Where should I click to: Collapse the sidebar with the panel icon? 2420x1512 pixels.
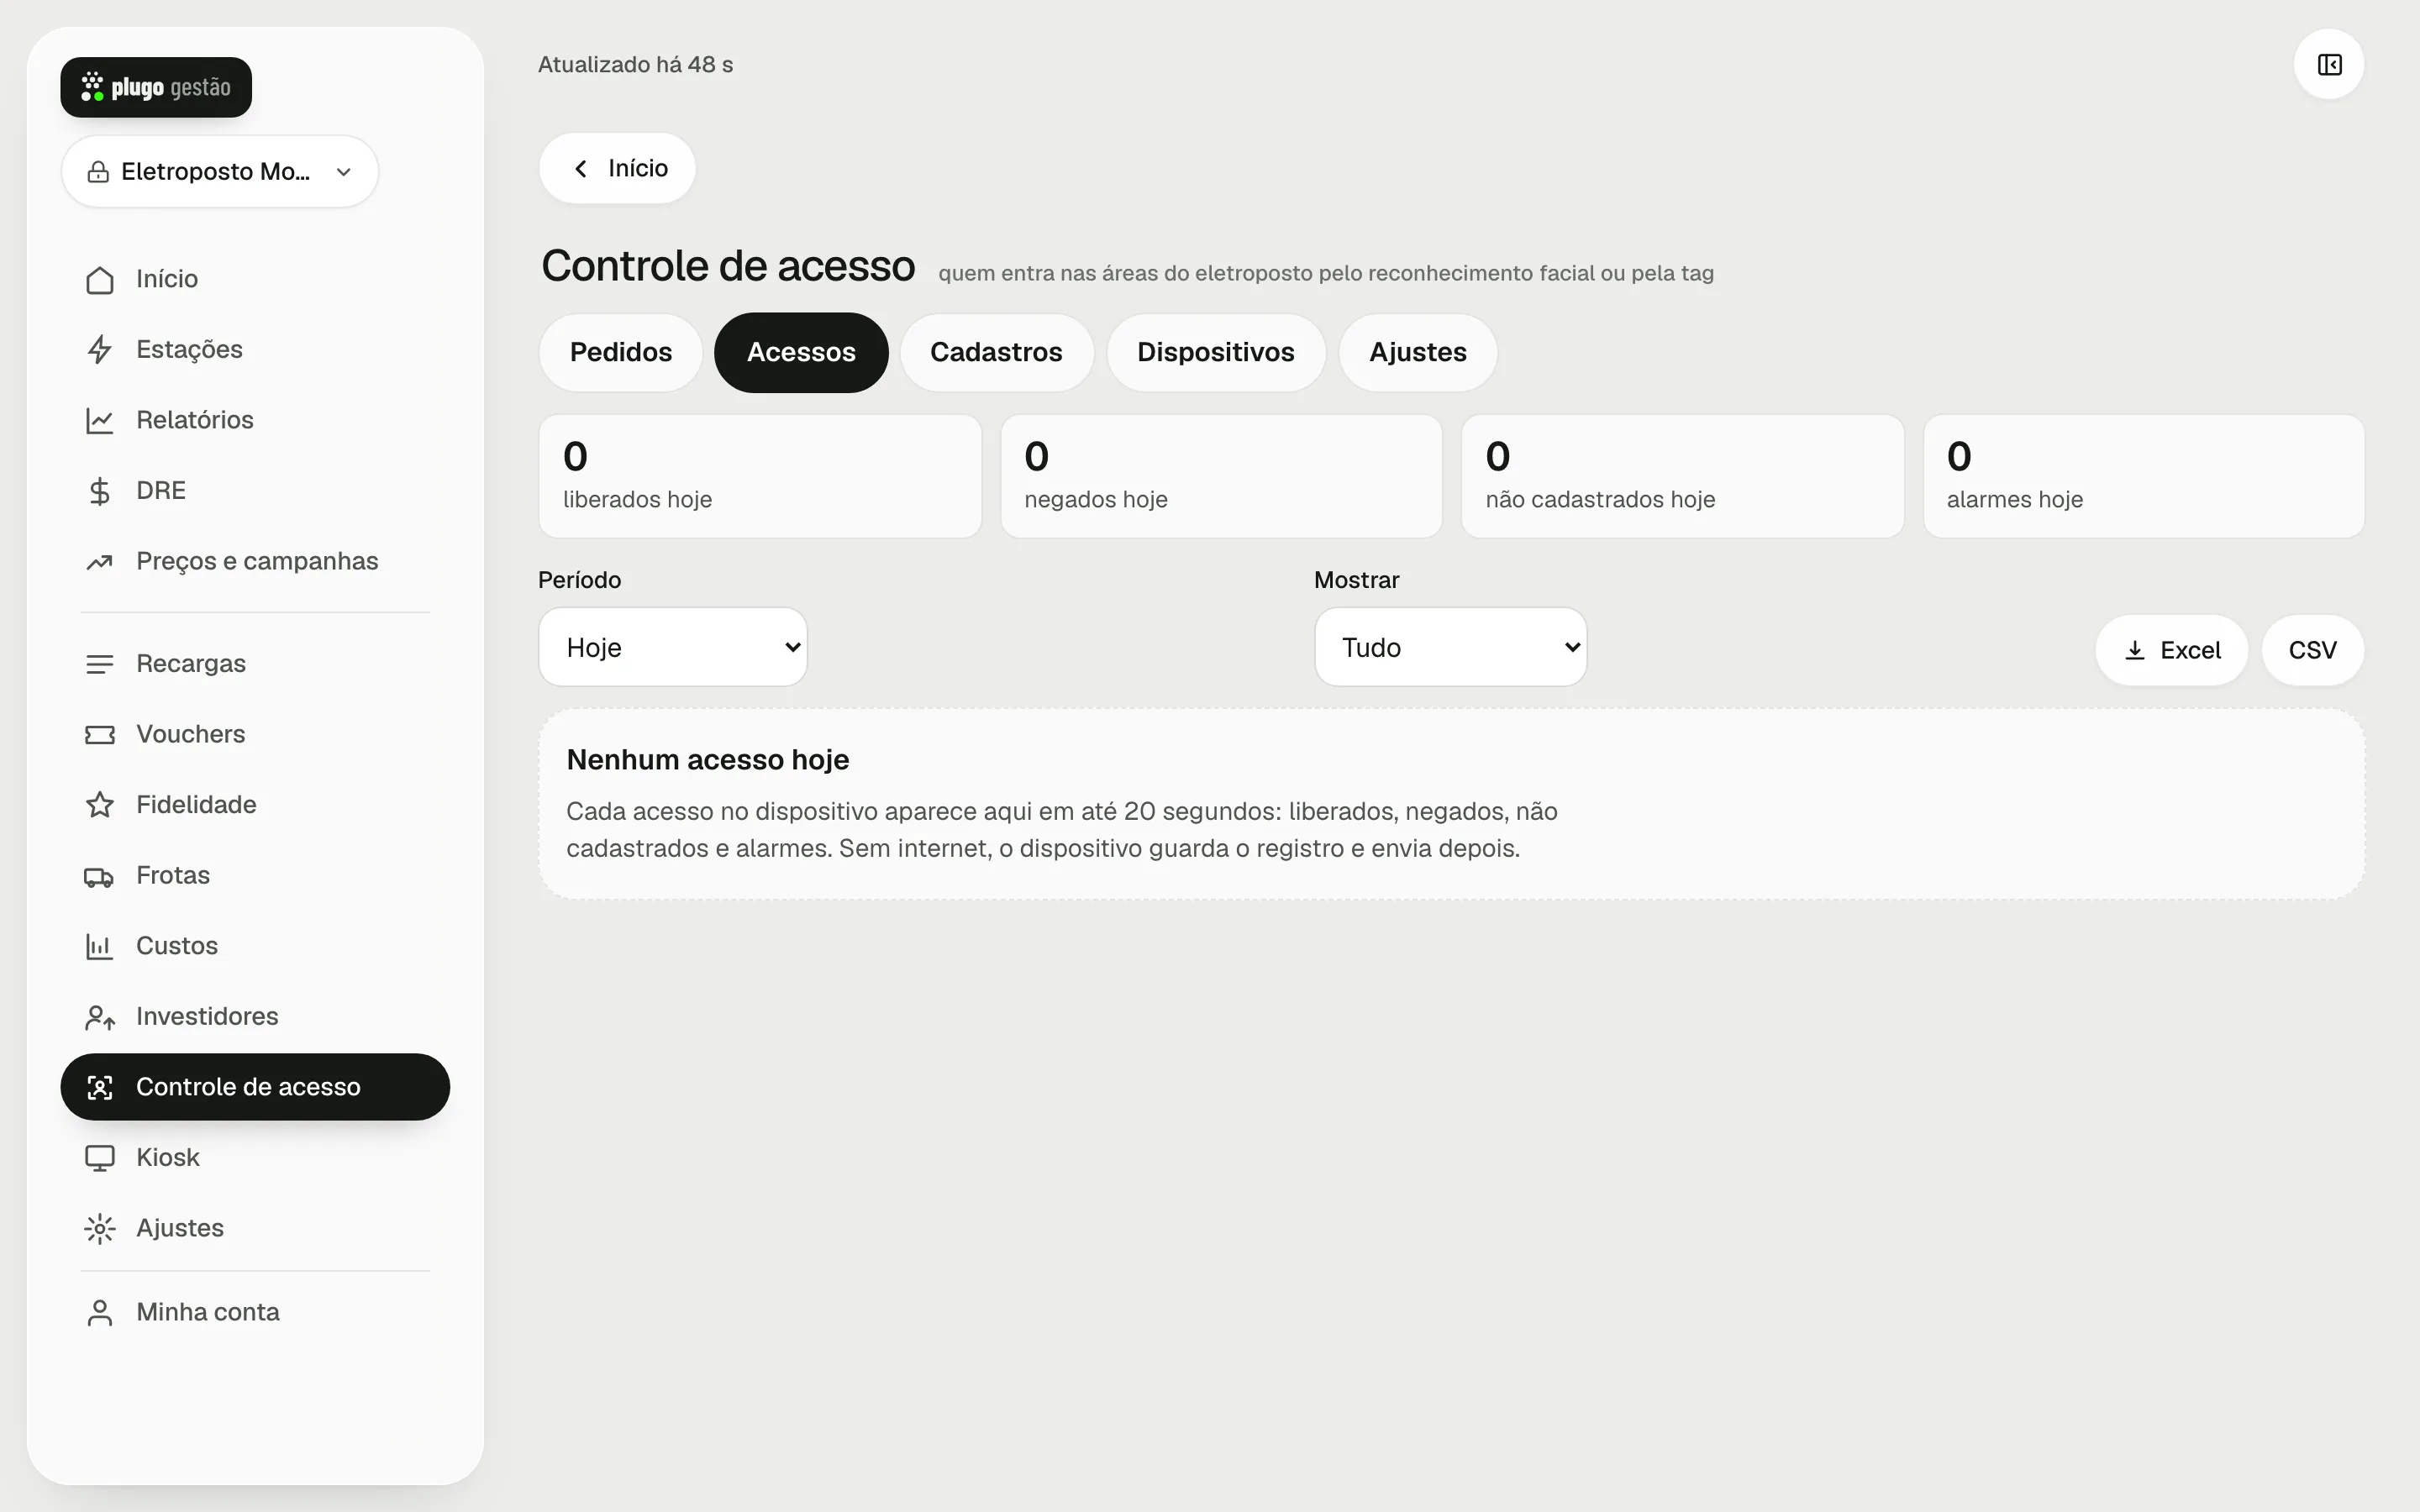2329,65
